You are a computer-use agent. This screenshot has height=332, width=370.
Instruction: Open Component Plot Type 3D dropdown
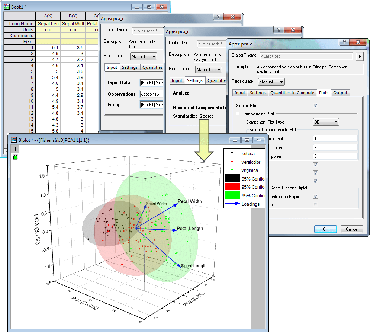click(326, 122)
